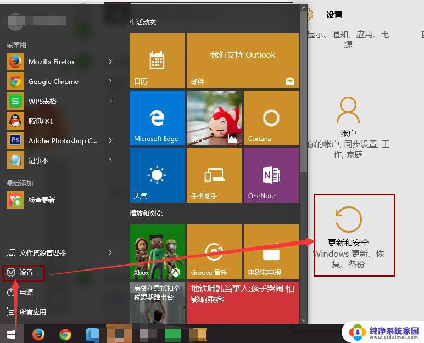424x343 pixels.
Task: Click the 设置 Settings window title
Action: pyautogui.click(x=334, y=15)
